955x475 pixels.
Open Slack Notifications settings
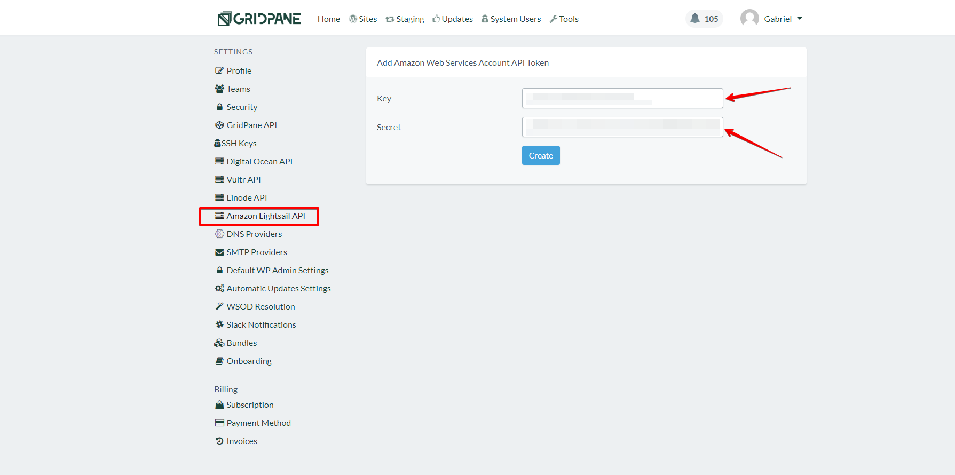click(261, 324)
